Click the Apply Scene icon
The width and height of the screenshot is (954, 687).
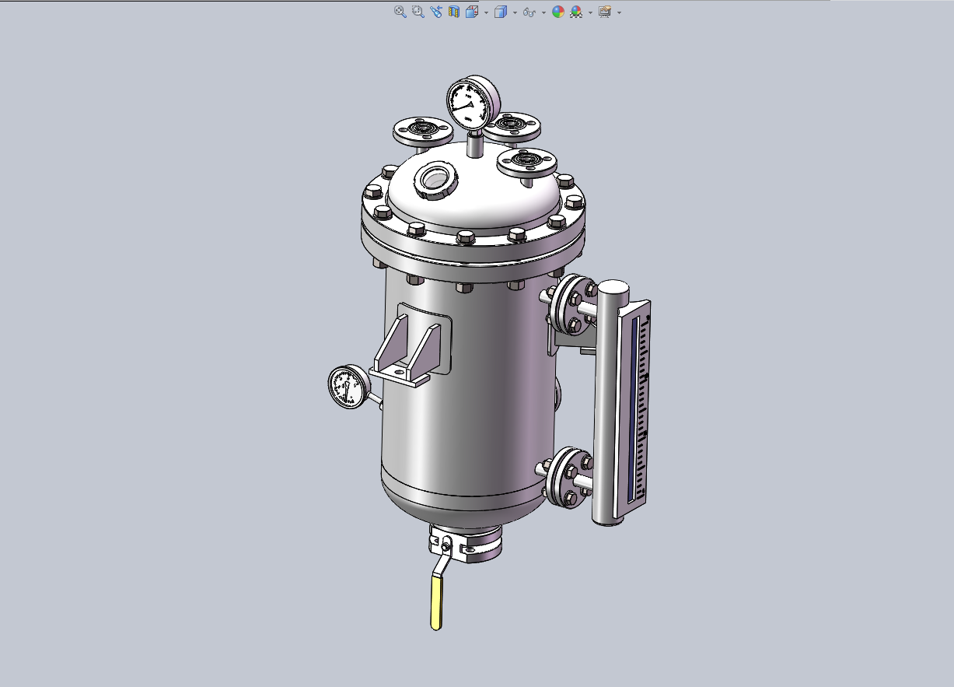point(576,12)
